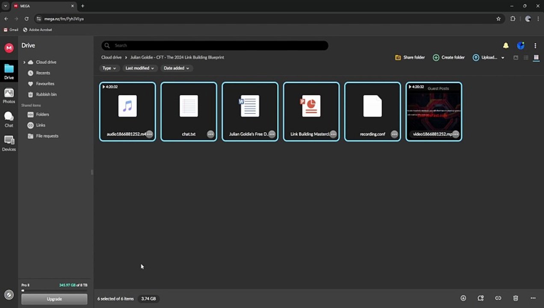Select the video1866881252 thumbnail
Screen dimensions: 544x308
pos(434,111)
